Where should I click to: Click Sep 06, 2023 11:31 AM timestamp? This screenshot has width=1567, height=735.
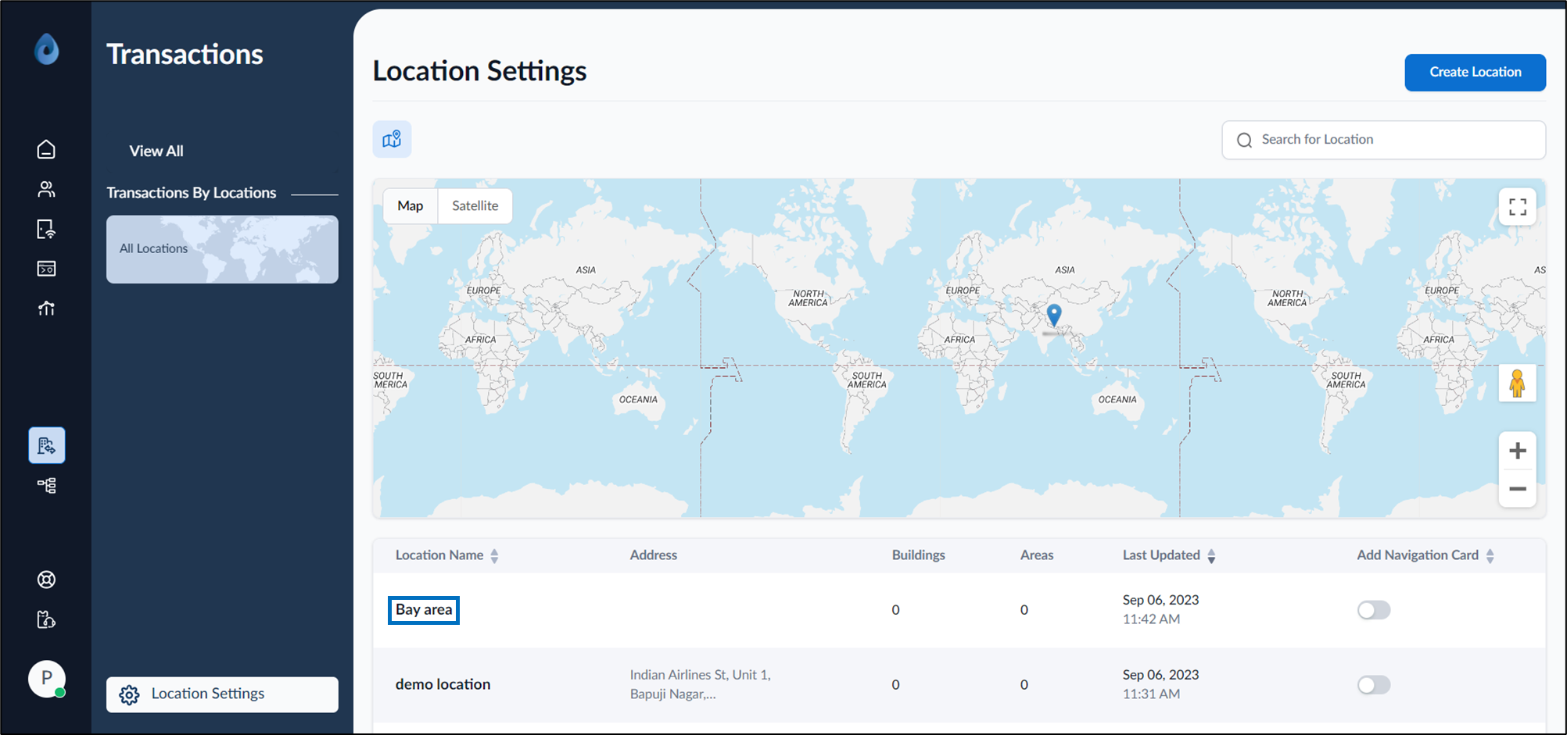click(x=1161, y=684)
